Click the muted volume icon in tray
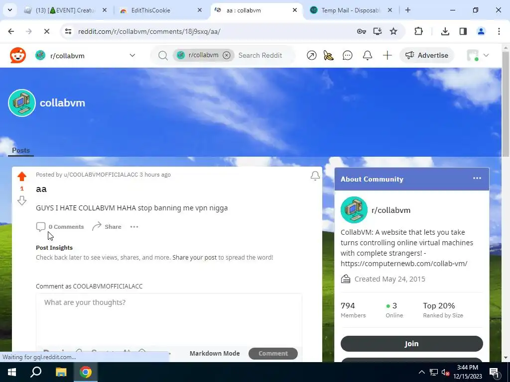 click(x=445, y=372)
